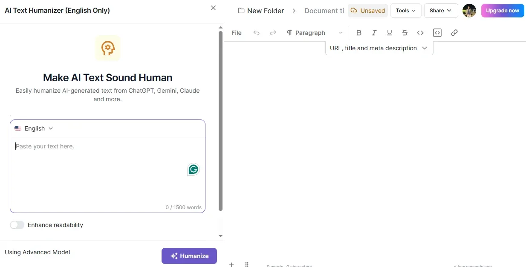Click the panel scrollbar up arrow
526x267 pixels.
(220, 28)
